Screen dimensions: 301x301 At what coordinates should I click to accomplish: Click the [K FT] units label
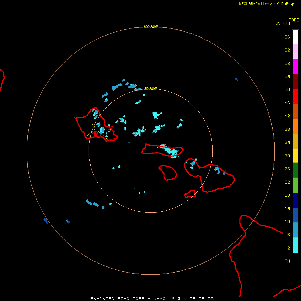(283, 23)
